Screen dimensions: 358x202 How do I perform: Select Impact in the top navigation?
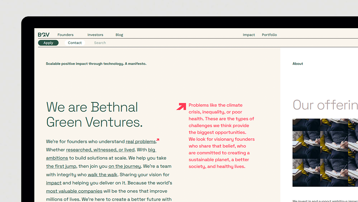pyautogui.click(x=249, y=35)
